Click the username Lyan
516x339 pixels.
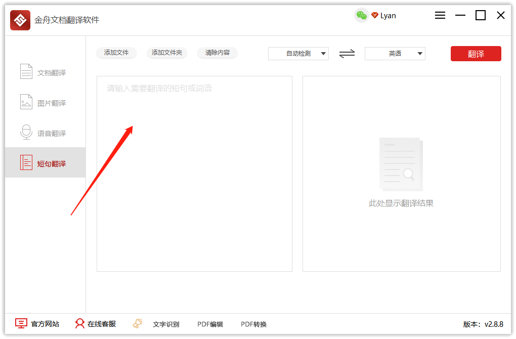pyautogui.click(x=388, y=16)
